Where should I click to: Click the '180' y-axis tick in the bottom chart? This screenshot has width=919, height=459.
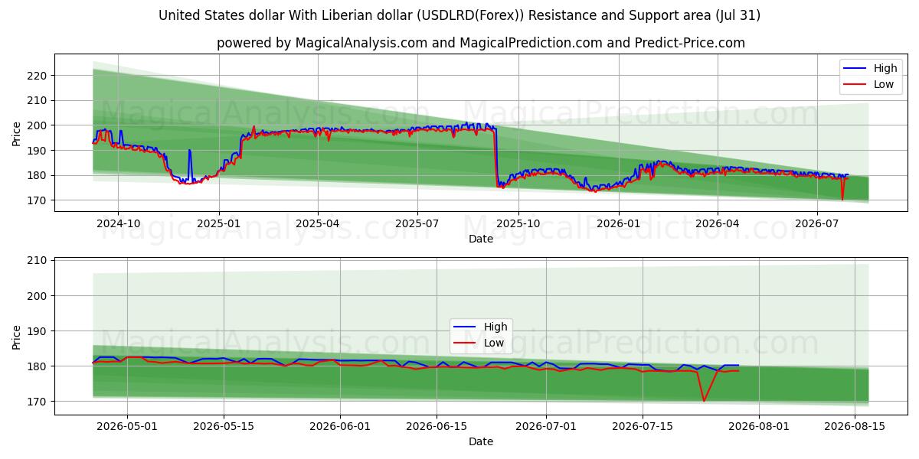(x=38, y=366)
